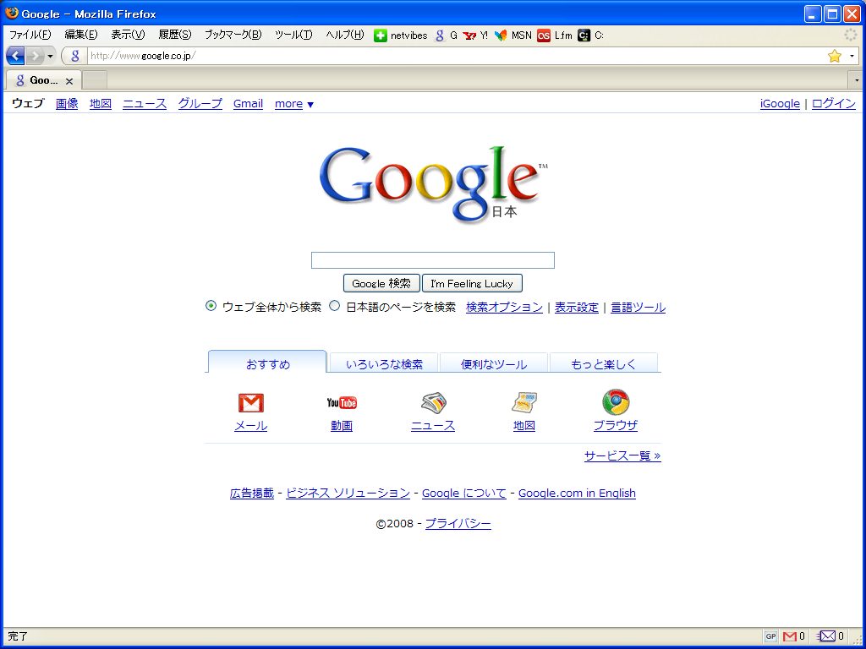Click the Google 検索 button
This screenshot has height=649, width=866.
pyautogui.click(x=381, y=284)
